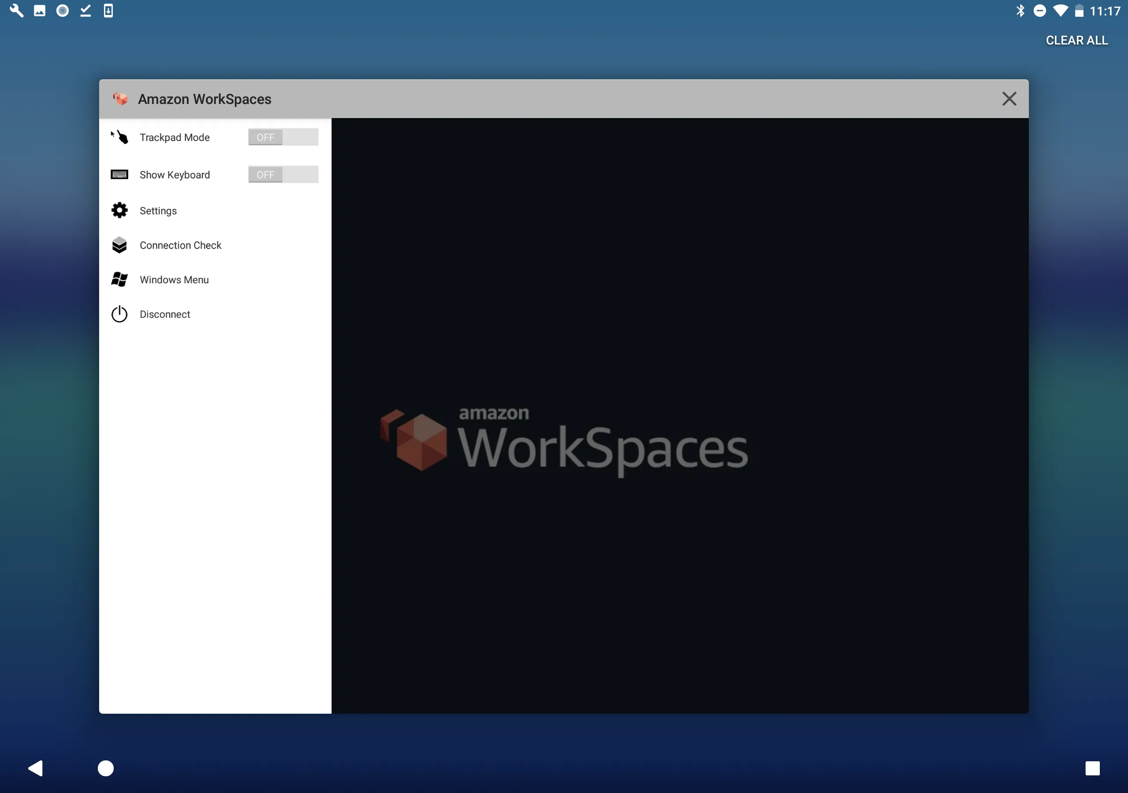
Task: Select the Windows Menu icon
Action: (119, 279)
